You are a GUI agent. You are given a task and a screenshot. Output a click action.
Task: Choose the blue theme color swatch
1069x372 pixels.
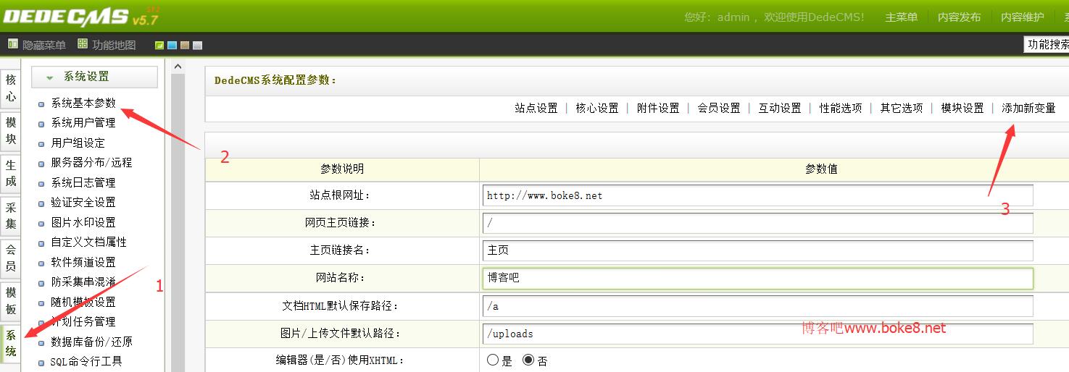[172, 46]
